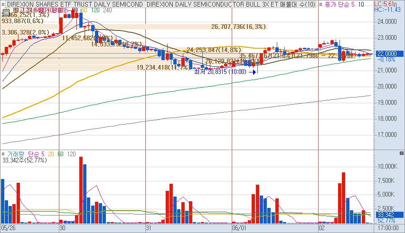Click the LC:5,61 indicator value
Viewport: 405px width, 233px height.
point(384,4)
